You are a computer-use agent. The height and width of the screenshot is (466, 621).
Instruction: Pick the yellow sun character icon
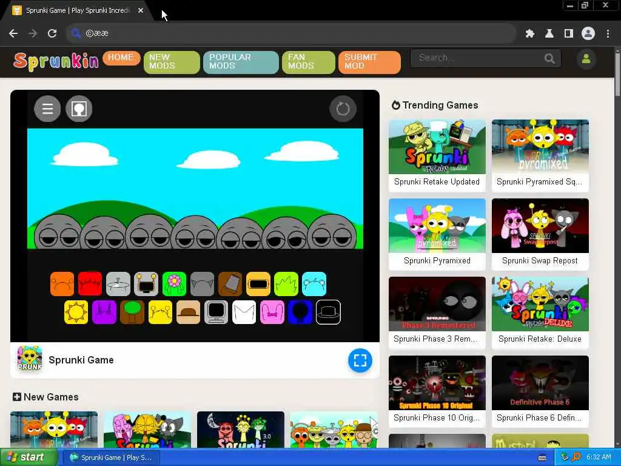(76, 312)
